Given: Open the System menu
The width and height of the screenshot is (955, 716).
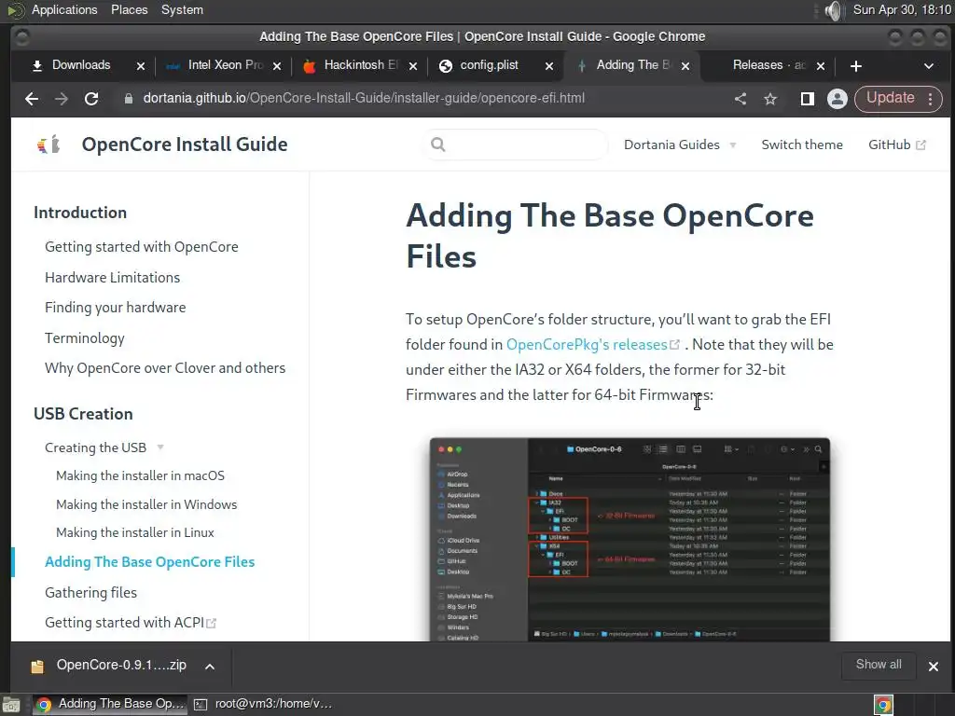Looking at the screenshot, I should pos(182,9).
